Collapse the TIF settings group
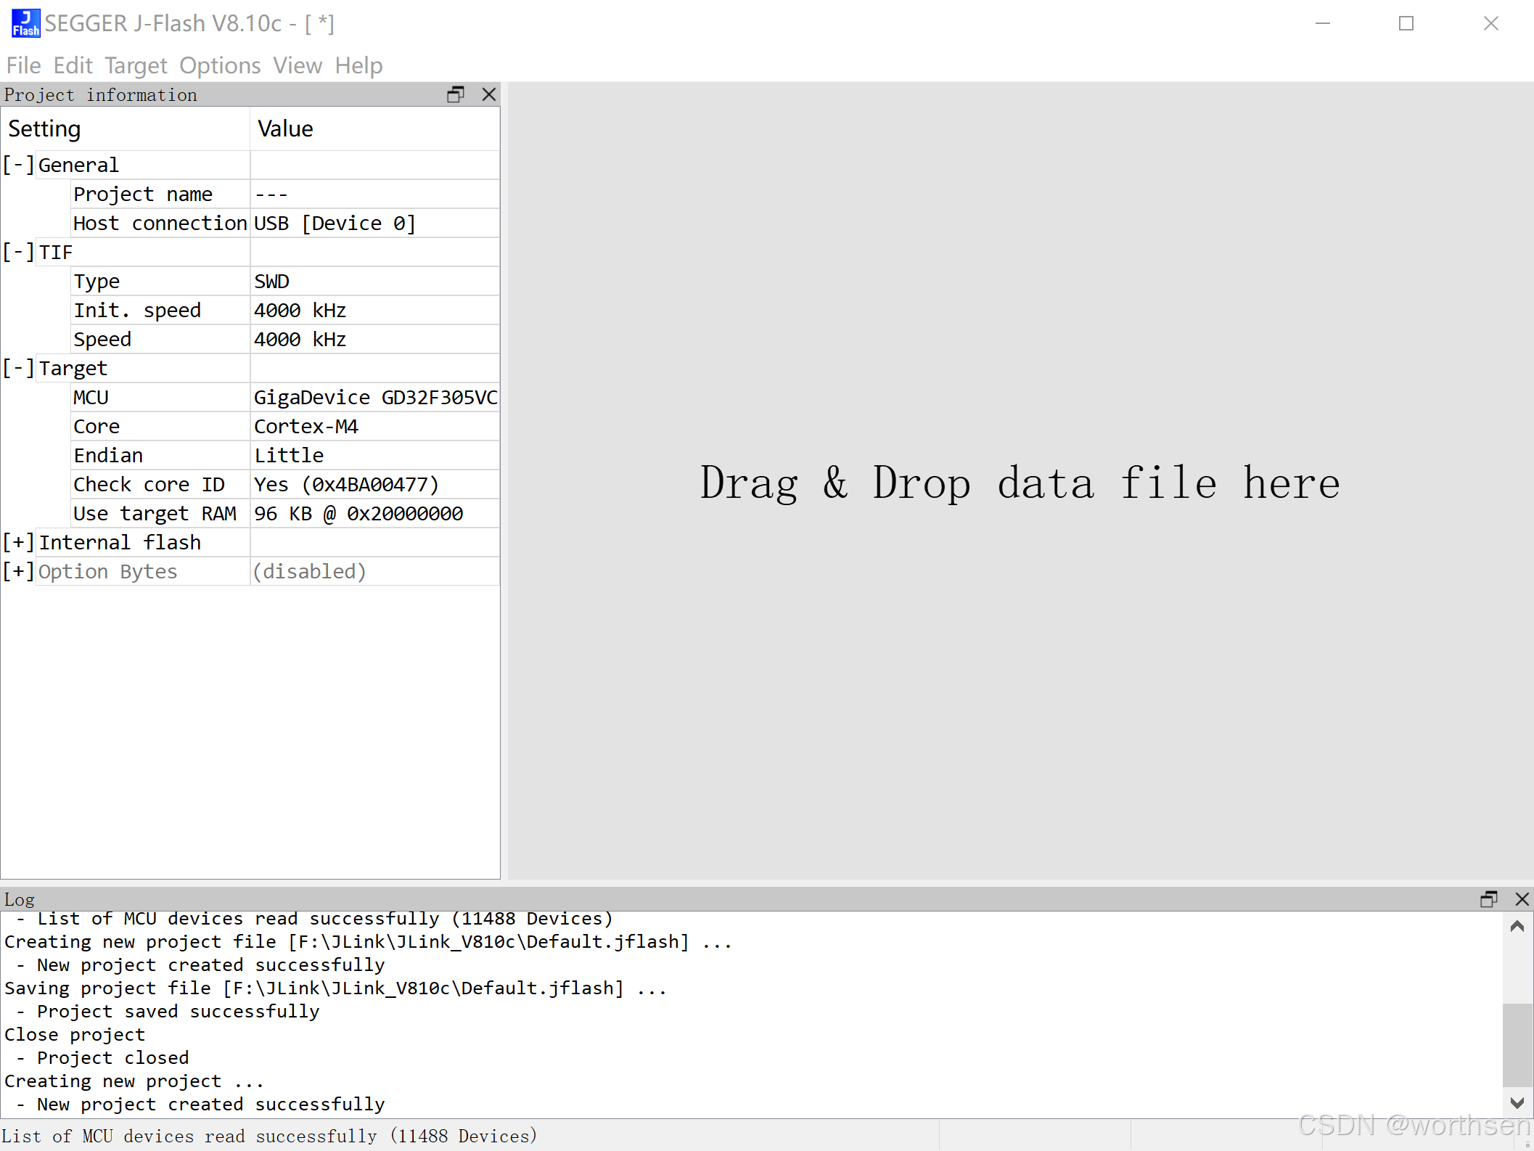The image size is (1534, 1151). 18,252
